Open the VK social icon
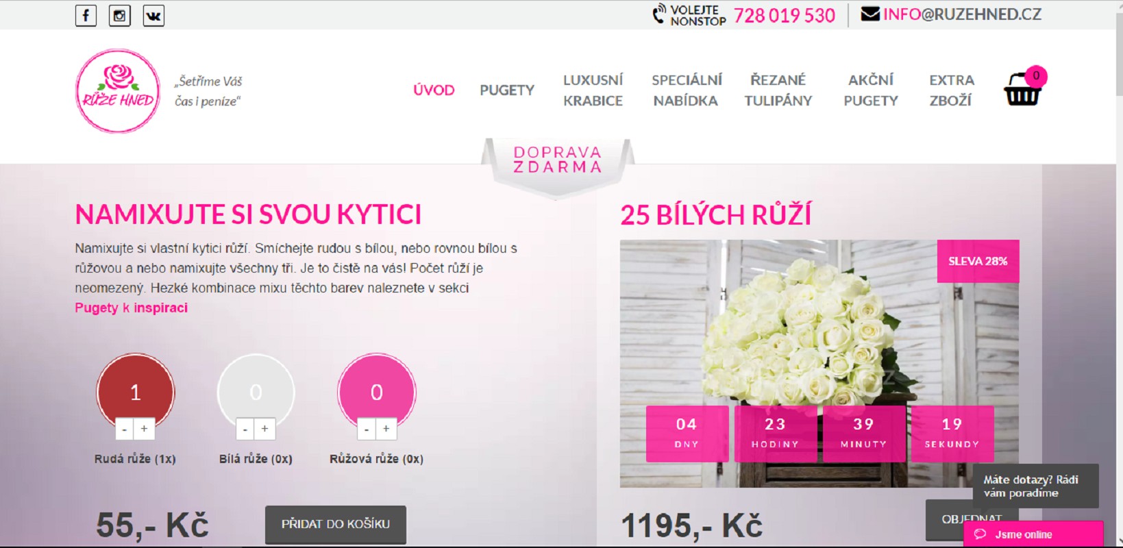 [x=153, y=15]
